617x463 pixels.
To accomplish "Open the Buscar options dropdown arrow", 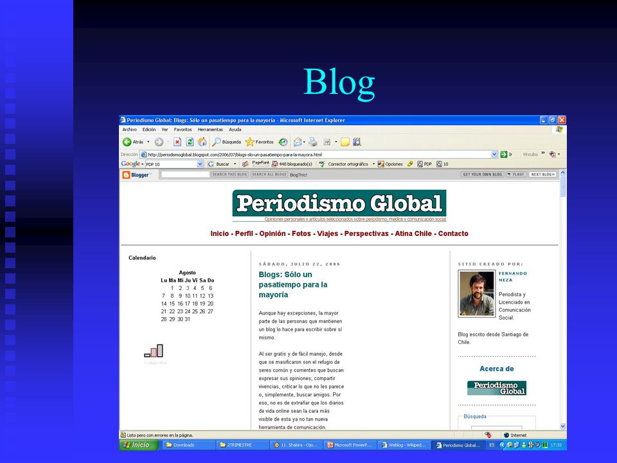I will pyautogui.click(x=235, y=164).
